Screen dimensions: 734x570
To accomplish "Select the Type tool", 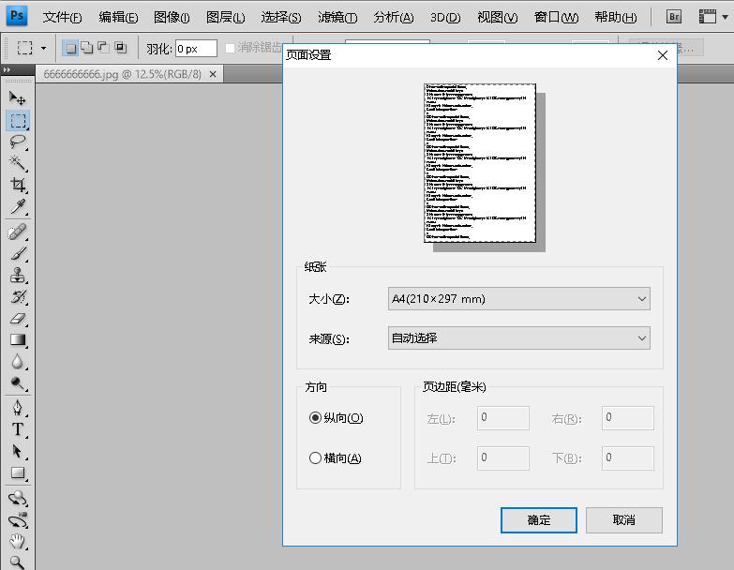I will 18,429.
